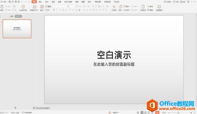The image size is (197, 114).
Task: Open the 动画 animation tab
Action: pyautogui.click(x=59, y=2)
